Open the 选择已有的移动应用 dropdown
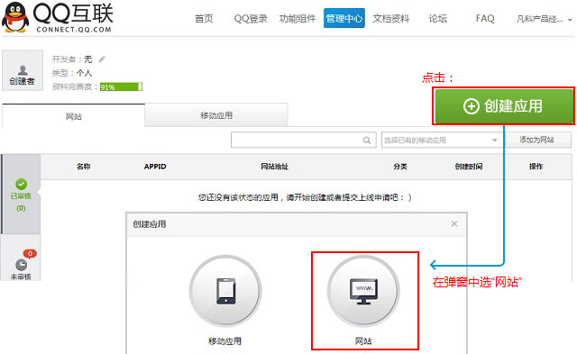Image resolution: width=577 pixels, height=354 pixels. point(442,140)
